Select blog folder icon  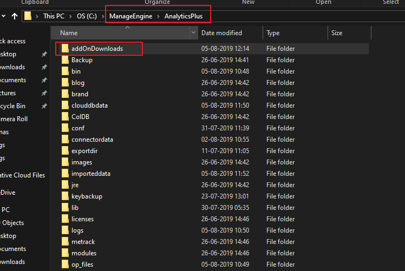65,83
